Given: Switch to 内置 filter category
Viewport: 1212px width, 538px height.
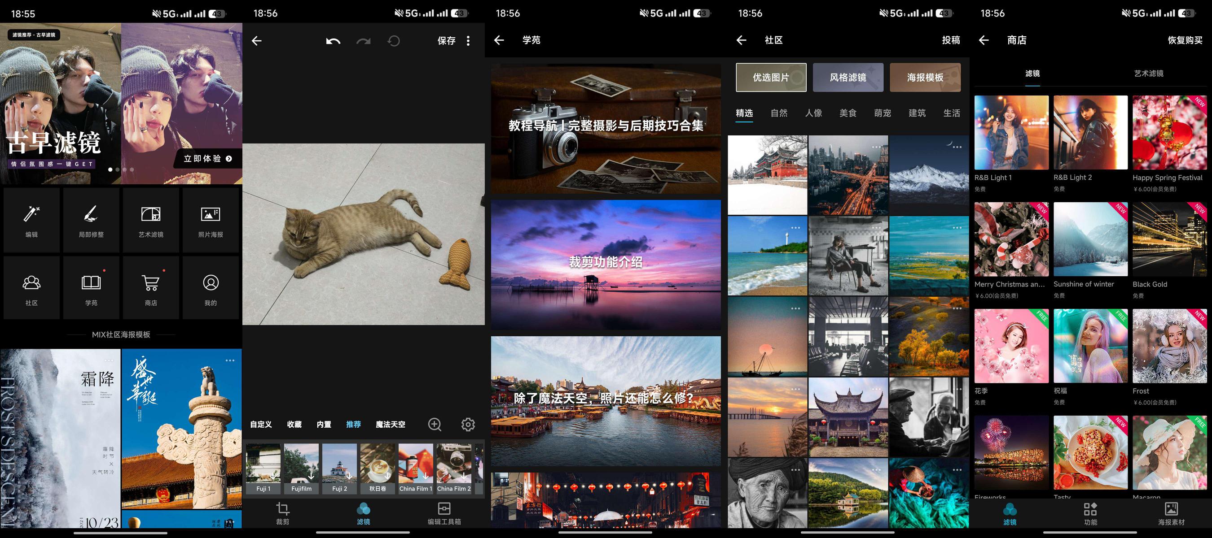Looking at the screenshot, I should pos(324,424).
